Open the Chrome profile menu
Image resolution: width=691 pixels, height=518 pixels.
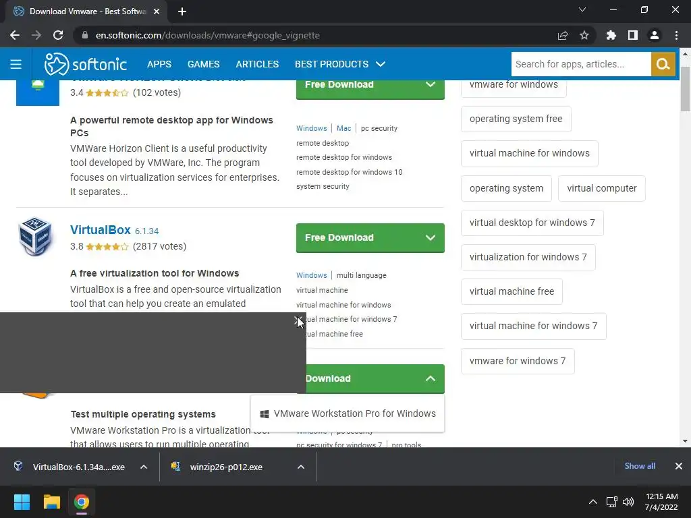pyautogui.click(x=655, y=35)
